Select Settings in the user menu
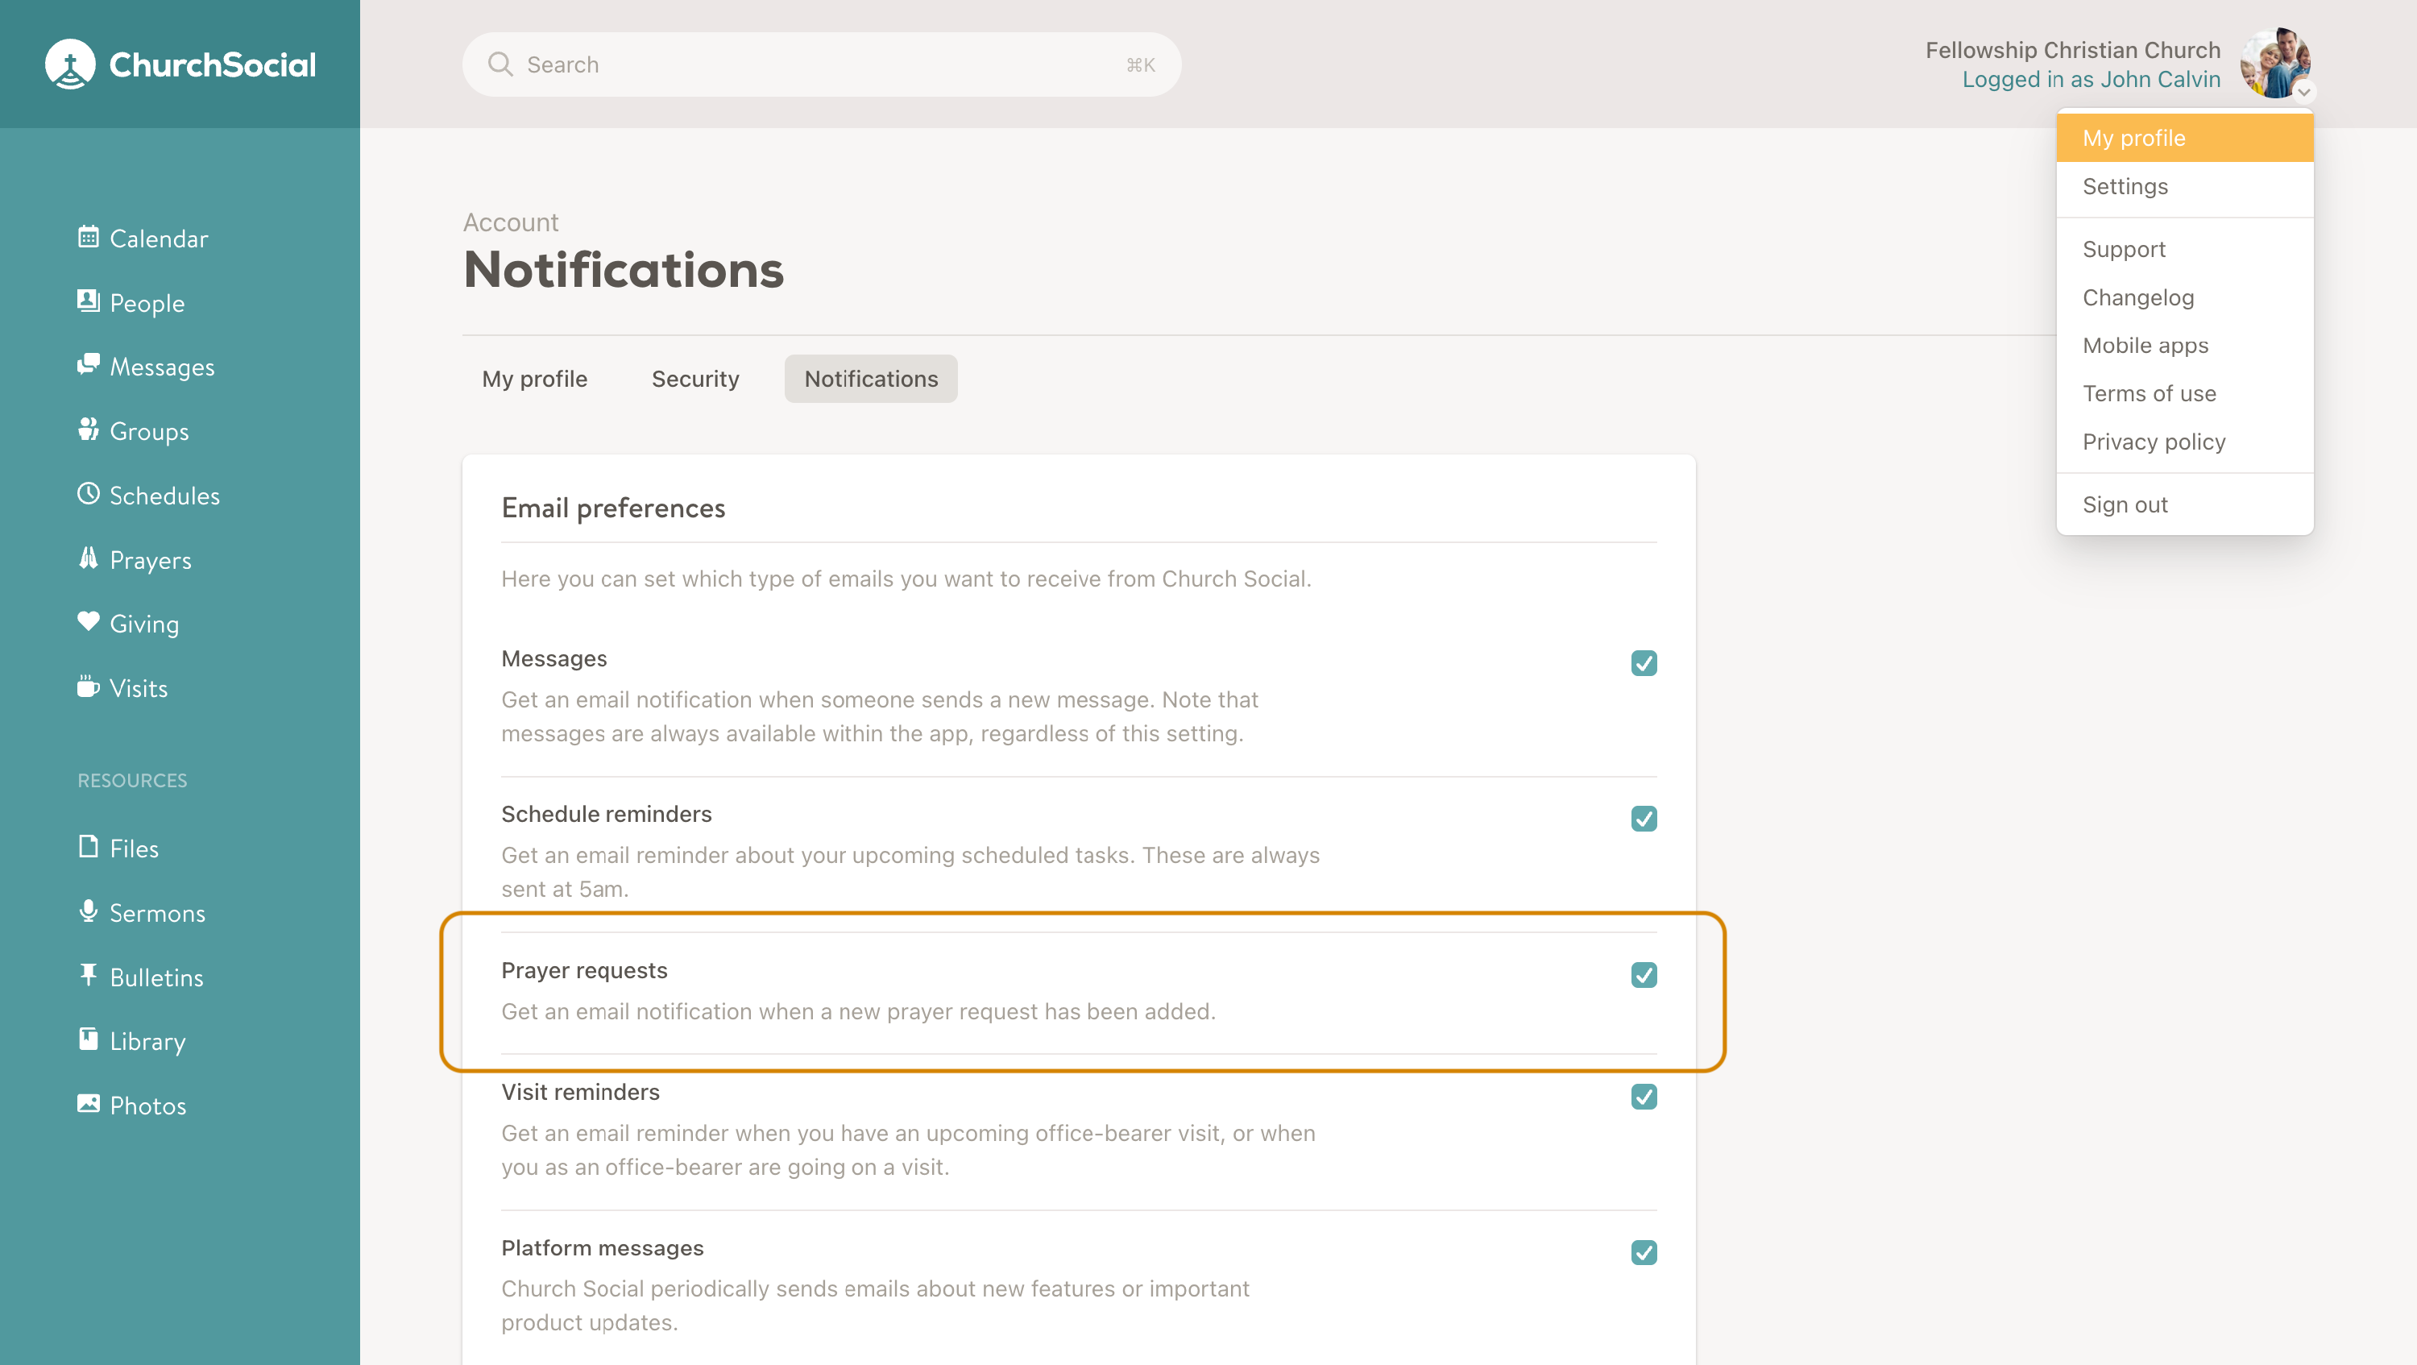Image resolution: width=2417 pixels, height=1365 pixels. 2125,187
